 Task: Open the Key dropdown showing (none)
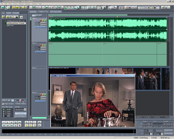click(151, 134)
